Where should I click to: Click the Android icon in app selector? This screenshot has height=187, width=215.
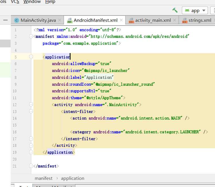187,10
